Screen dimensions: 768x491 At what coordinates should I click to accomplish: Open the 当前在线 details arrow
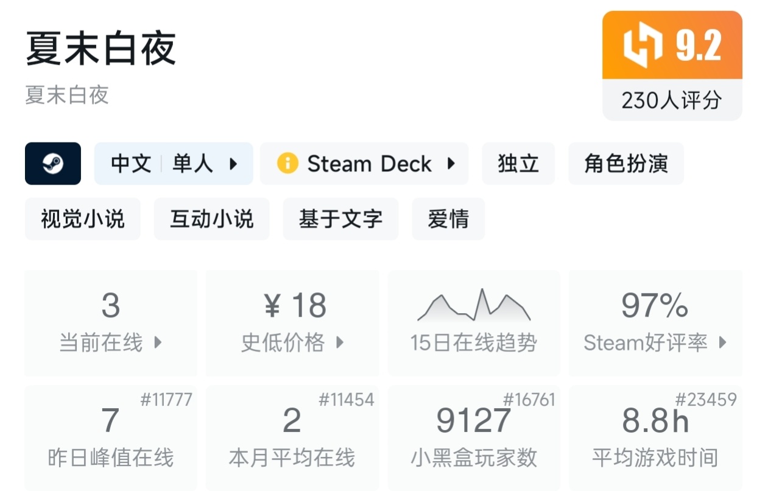point(158,342)
